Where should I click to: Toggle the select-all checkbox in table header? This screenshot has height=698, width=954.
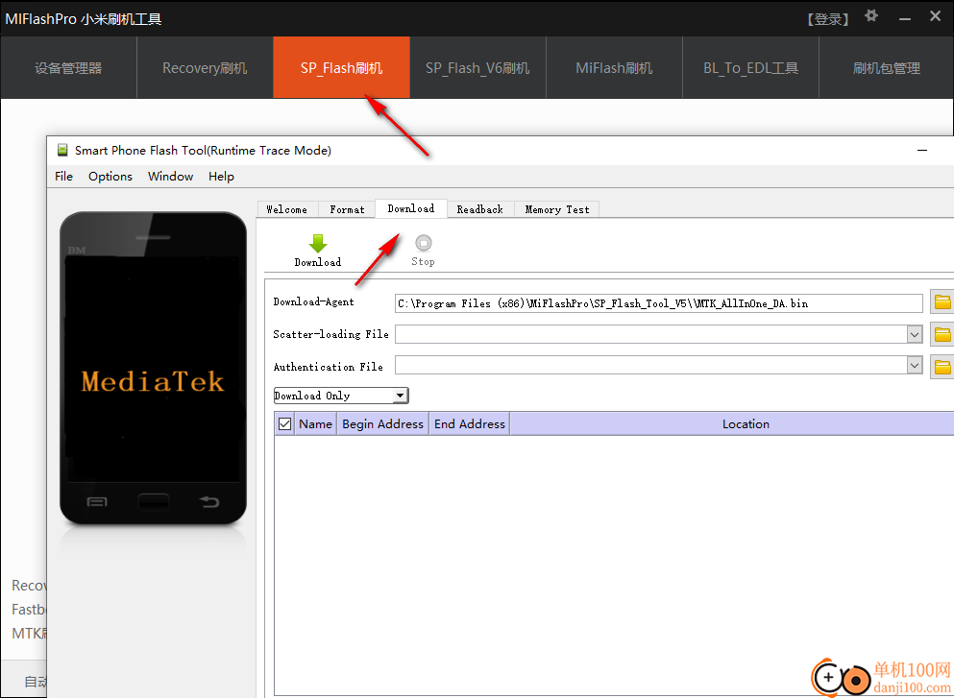click(x=284, y=423)
